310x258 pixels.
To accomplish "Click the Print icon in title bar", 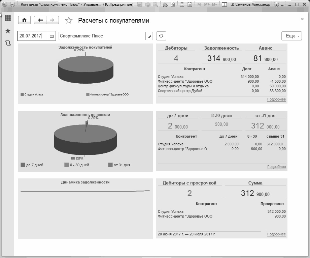I will click(148, 4).
